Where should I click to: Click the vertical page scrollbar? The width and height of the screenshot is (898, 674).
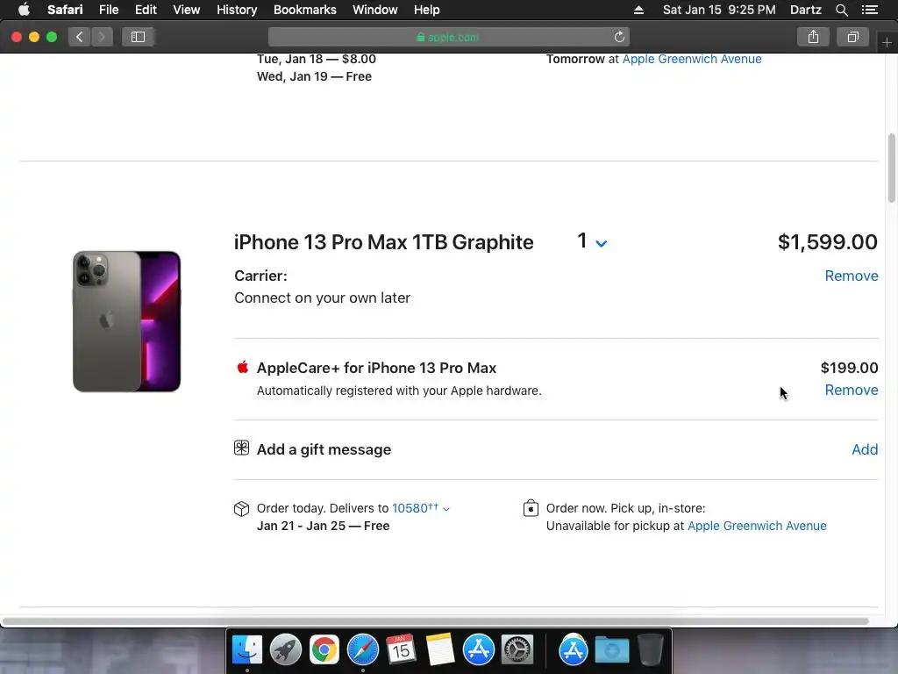[x=891, y=168]
